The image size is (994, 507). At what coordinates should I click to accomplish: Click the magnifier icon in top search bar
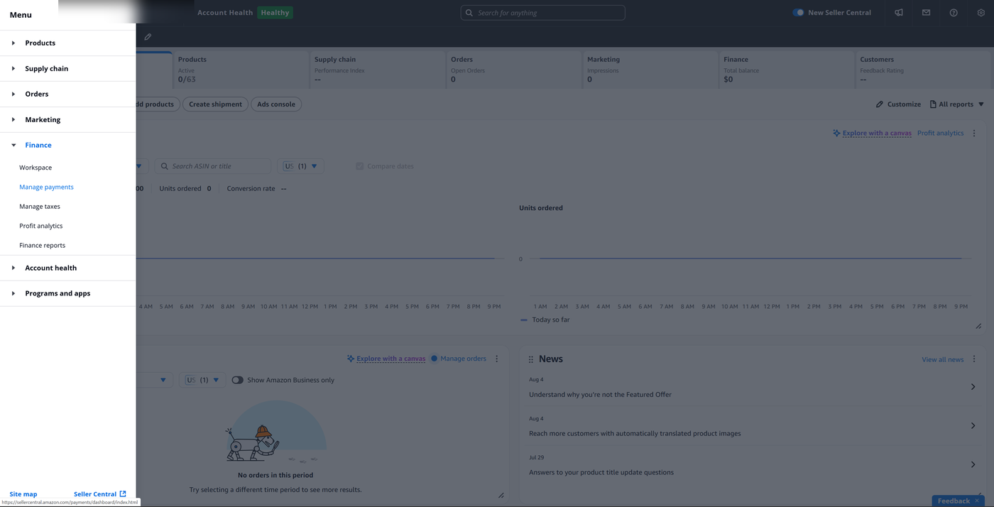tap(469, 13)
